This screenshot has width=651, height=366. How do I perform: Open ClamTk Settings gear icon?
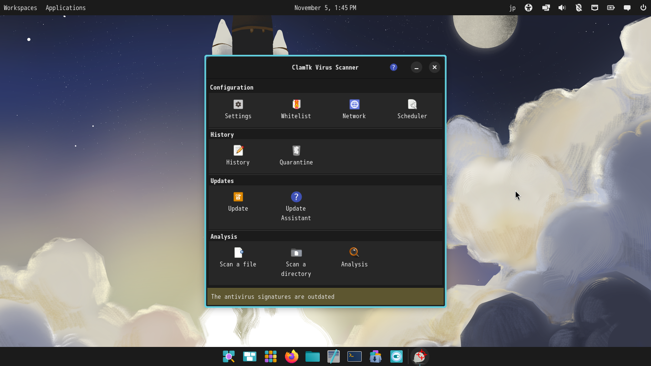[238, 105]
